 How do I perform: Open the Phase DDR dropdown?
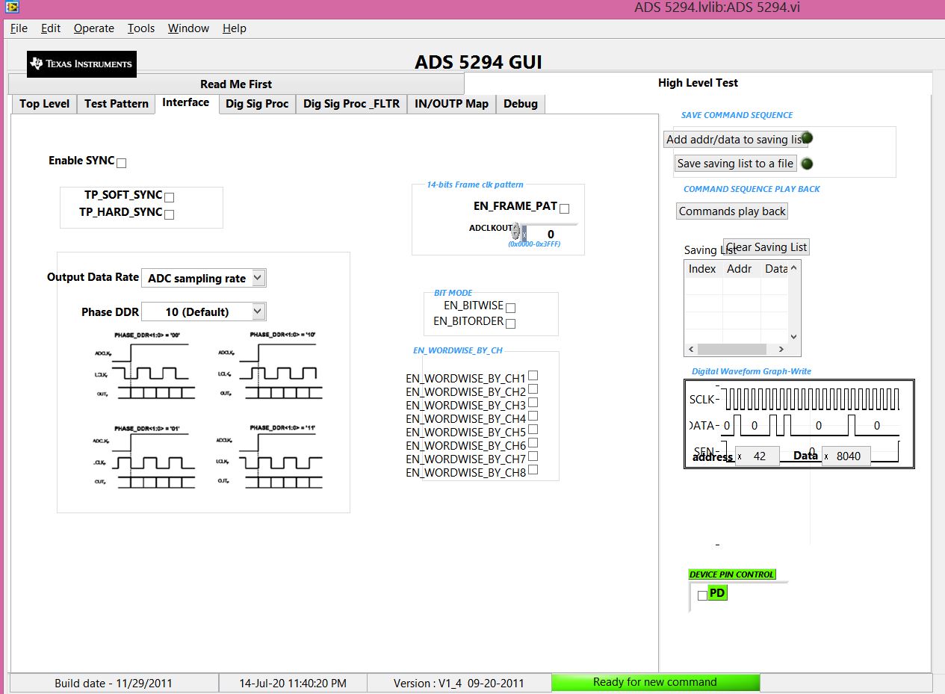pyautogui.click(x=203, y=312)
